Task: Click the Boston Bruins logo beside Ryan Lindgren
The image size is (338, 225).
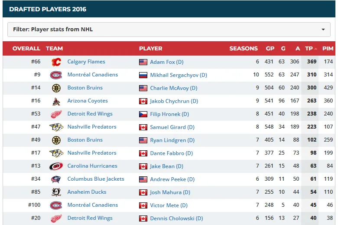Action: pyautogui.click(x=56, y=140)
